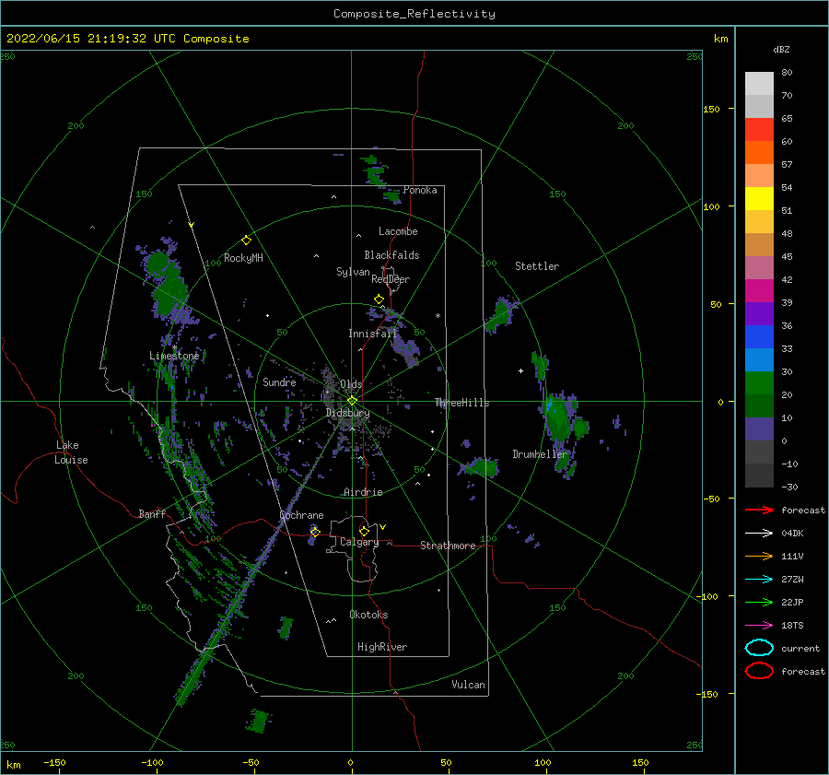Click the Composite_Reflectivity title
The image size is (829, 775).
point(414,14)
